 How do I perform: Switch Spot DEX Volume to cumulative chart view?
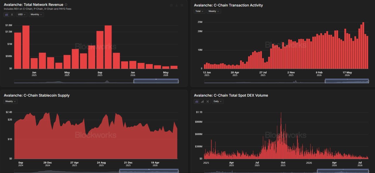tap(202, 101)
